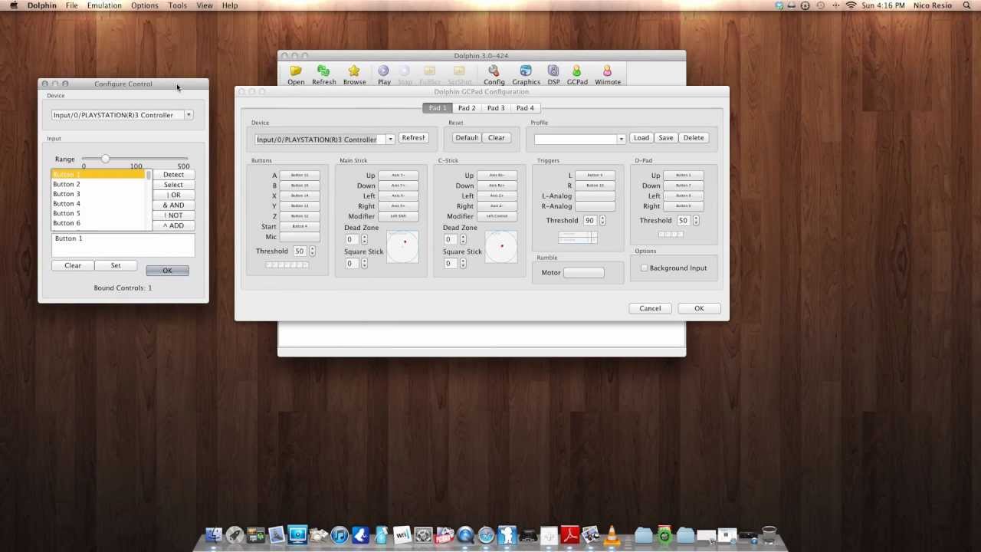Open Config from the Dolphin toolbar

click(x=494, y=74)
